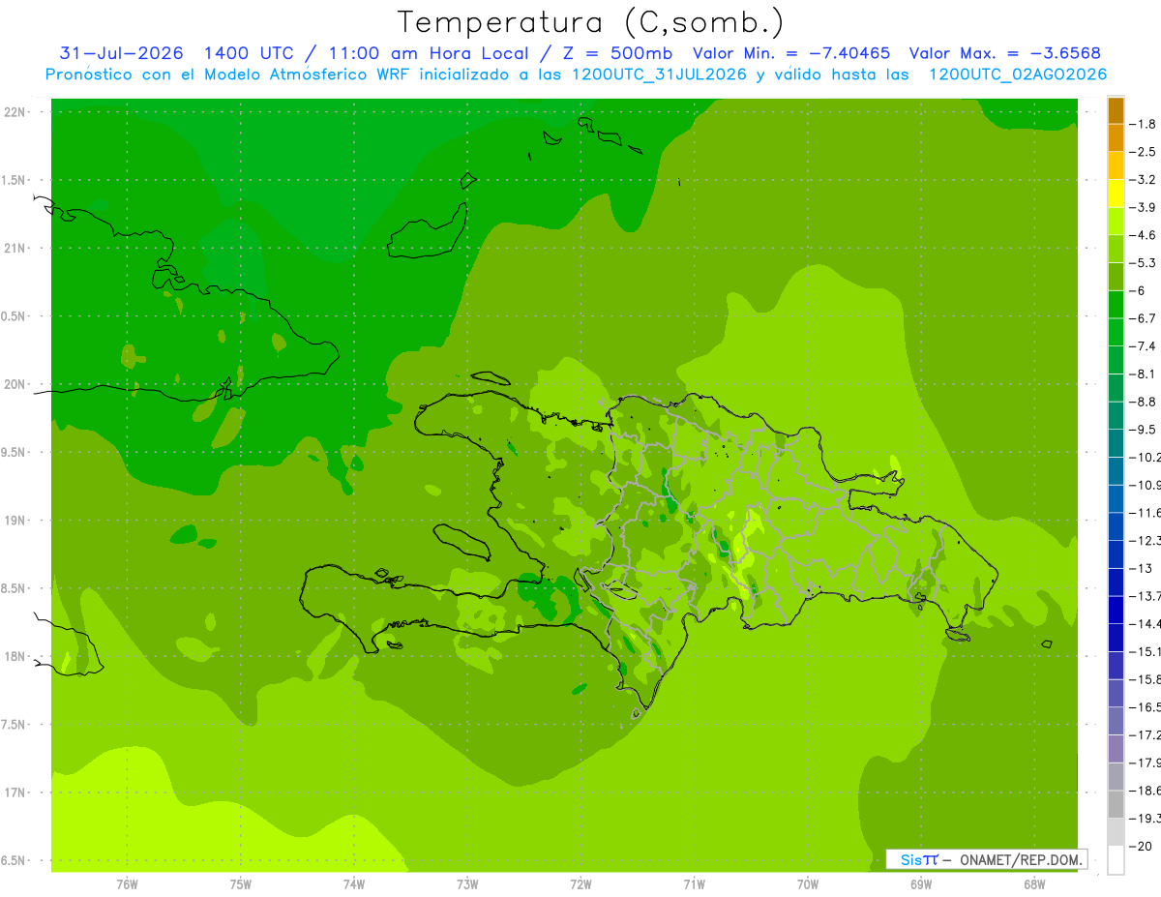Screen dimensions: 1161x897
Task: Click the longitude label '70W'
Action: [x=808, y=884]
